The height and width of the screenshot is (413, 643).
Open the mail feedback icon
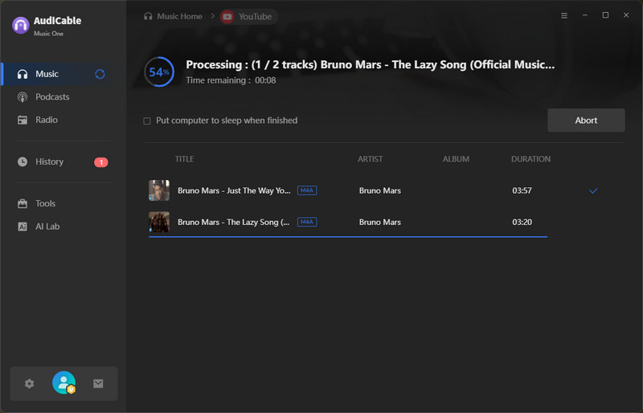pos(98,384)
